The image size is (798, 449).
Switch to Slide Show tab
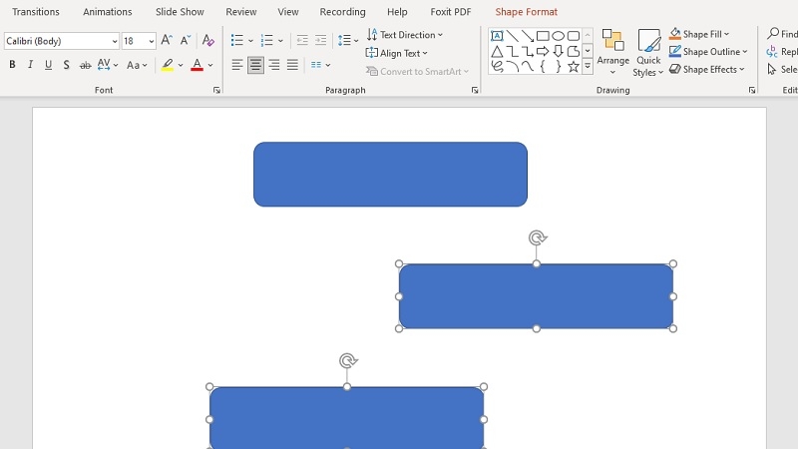(180, 12)
